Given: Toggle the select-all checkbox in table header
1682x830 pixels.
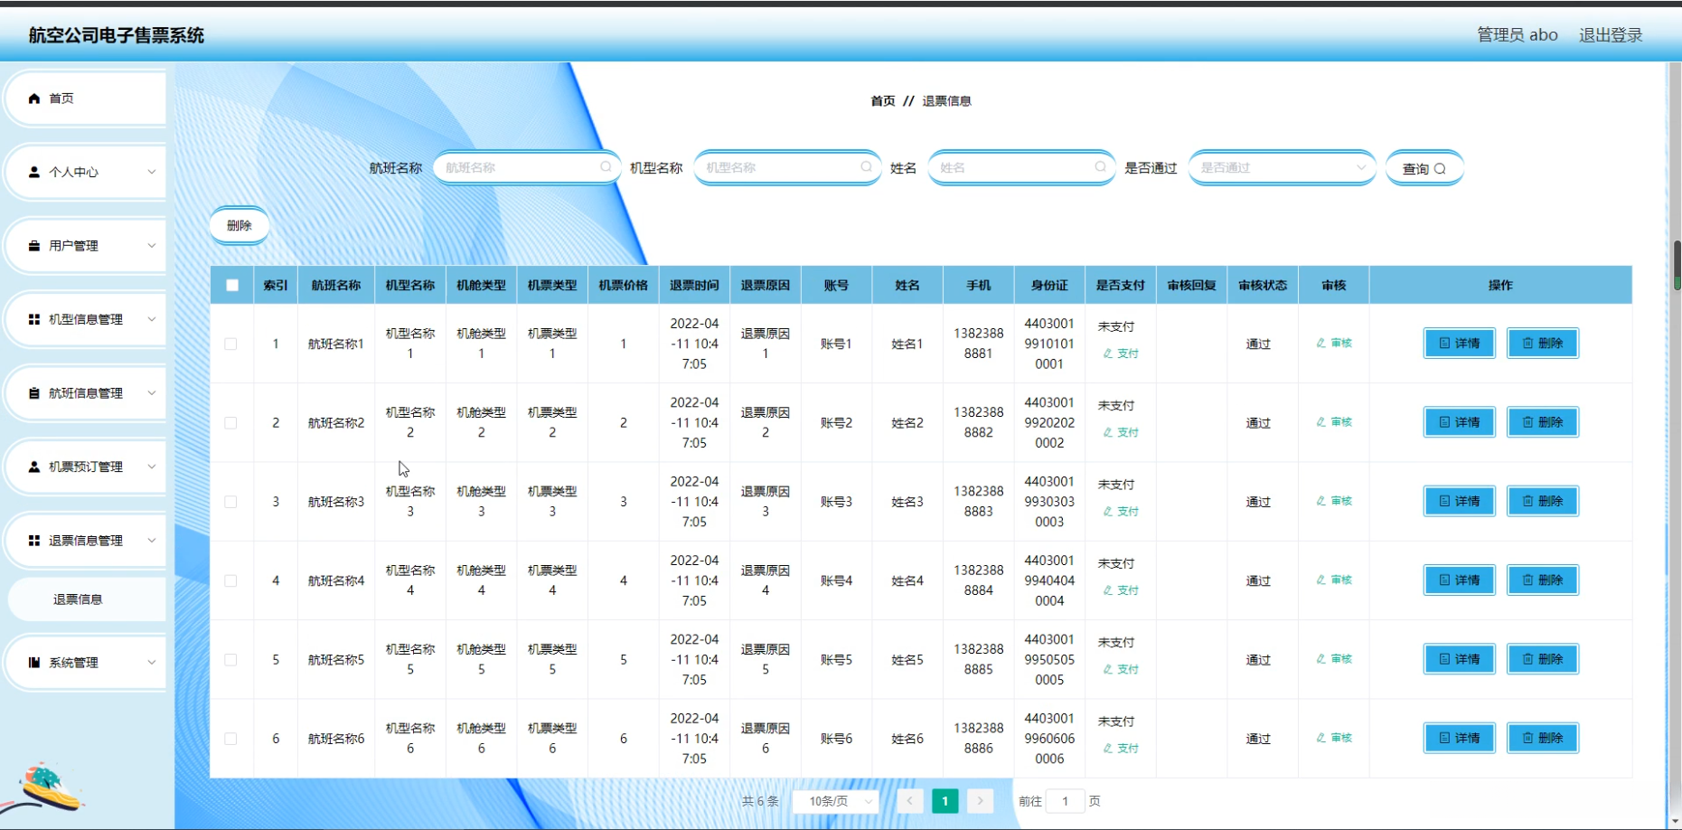Looking at the screenshot, I should pos(232,286).
